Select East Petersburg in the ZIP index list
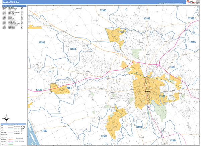Viewport: 201px width, 146px height. point(13,12)
